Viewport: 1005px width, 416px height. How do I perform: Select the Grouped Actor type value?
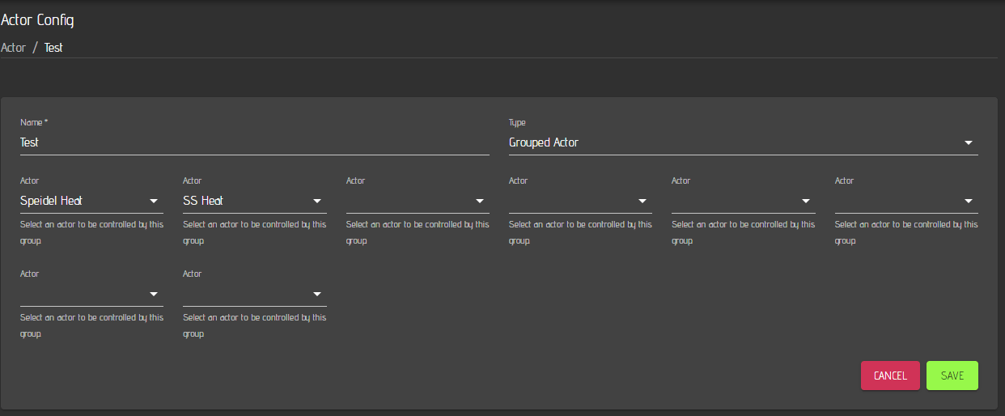(x=544, y=142)
